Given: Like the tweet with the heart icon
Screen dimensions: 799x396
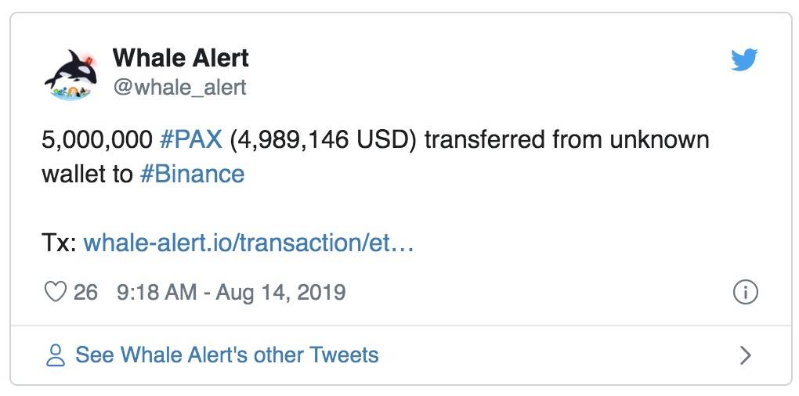Looking at the screenshot, I should [56, 292].
